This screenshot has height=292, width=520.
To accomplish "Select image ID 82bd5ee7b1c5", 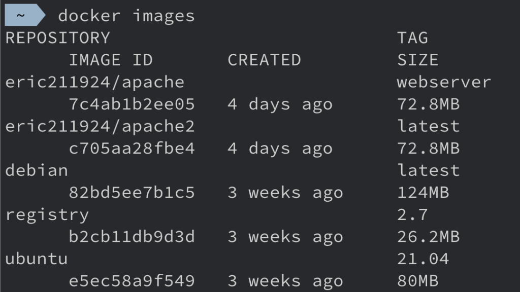I will (x=132, y=193).
